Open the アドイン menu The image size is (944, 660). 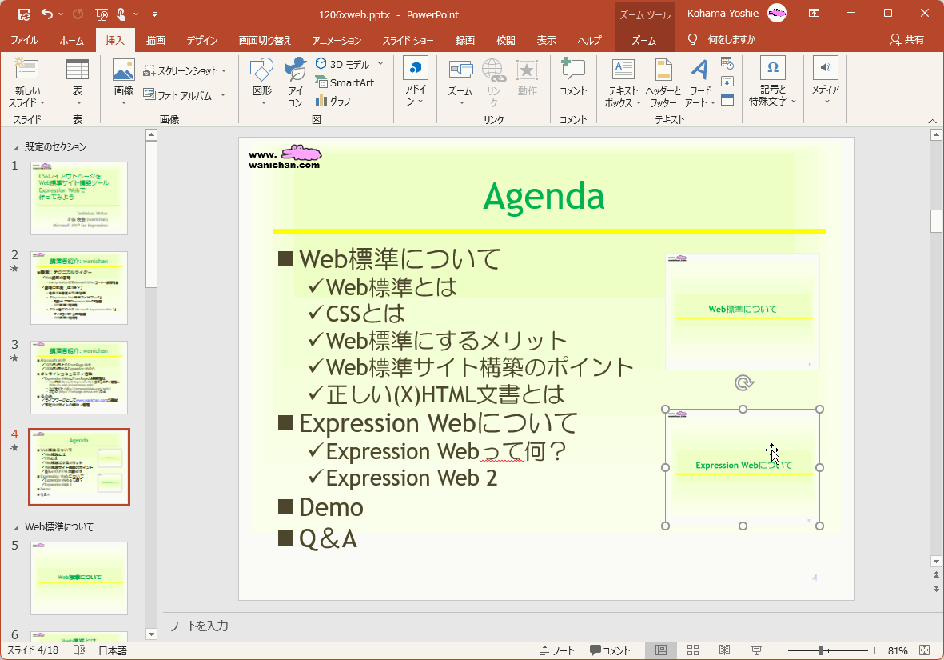(x=416, y=82)
